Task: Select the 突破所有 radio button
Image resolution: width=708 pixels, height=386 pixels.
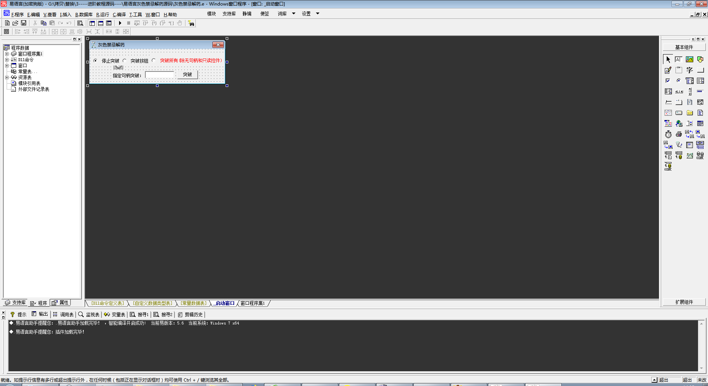Action: [153, 60]
